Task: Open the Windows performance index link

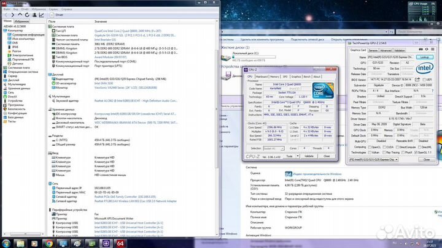Action: [x=317, y=174]
